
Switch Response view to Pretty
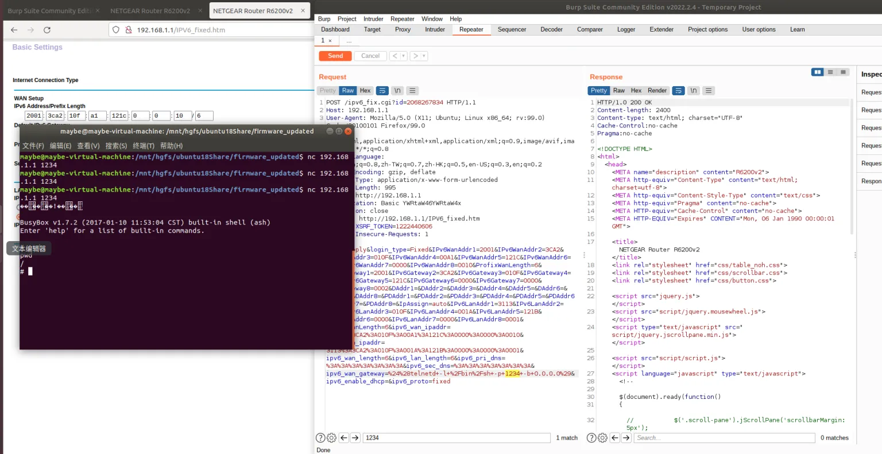click(598, 91)
